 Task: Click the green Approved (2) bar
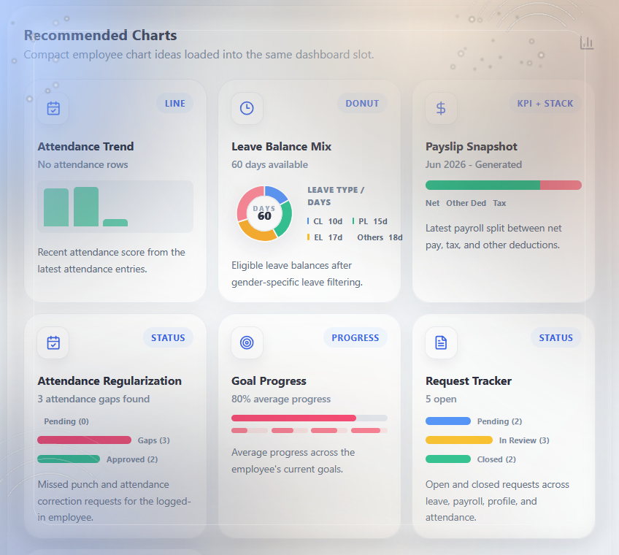pyautogui.click(x=69, y=459)
